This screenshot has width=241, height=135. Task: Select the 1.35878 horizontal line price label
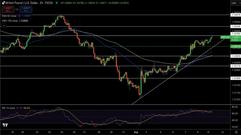236,15
